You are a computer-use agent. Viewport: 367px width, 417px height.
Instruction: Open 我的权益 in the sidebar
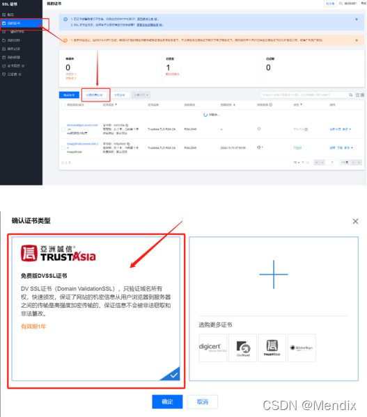coord(14,58)
